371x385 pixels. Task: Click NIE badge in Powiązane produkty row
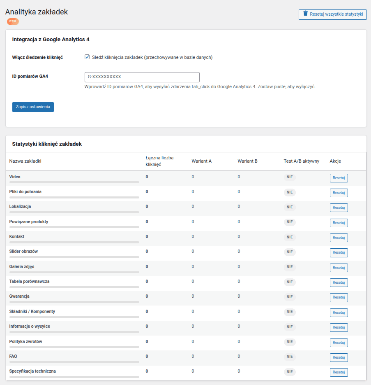click(x=290, y=222)
